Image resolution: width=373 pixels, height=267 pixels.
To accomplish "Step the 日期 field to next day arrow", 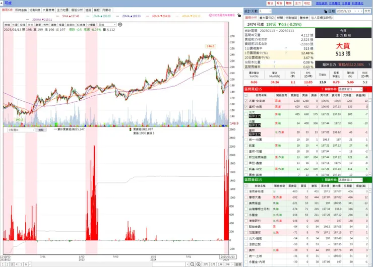I will [x=358, y=11].
